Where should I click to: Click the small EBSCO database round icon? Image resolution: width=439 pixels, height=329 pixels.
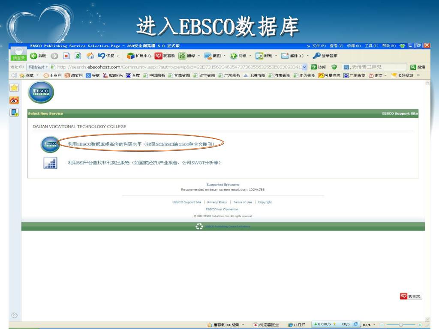[50, 144]
